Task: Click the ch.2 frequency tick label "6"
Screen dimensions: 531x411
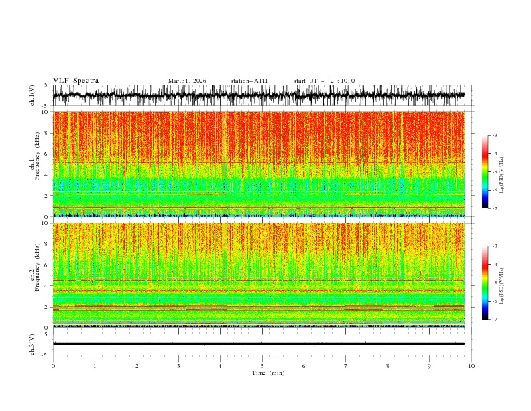Action: [x=46, y=265]
